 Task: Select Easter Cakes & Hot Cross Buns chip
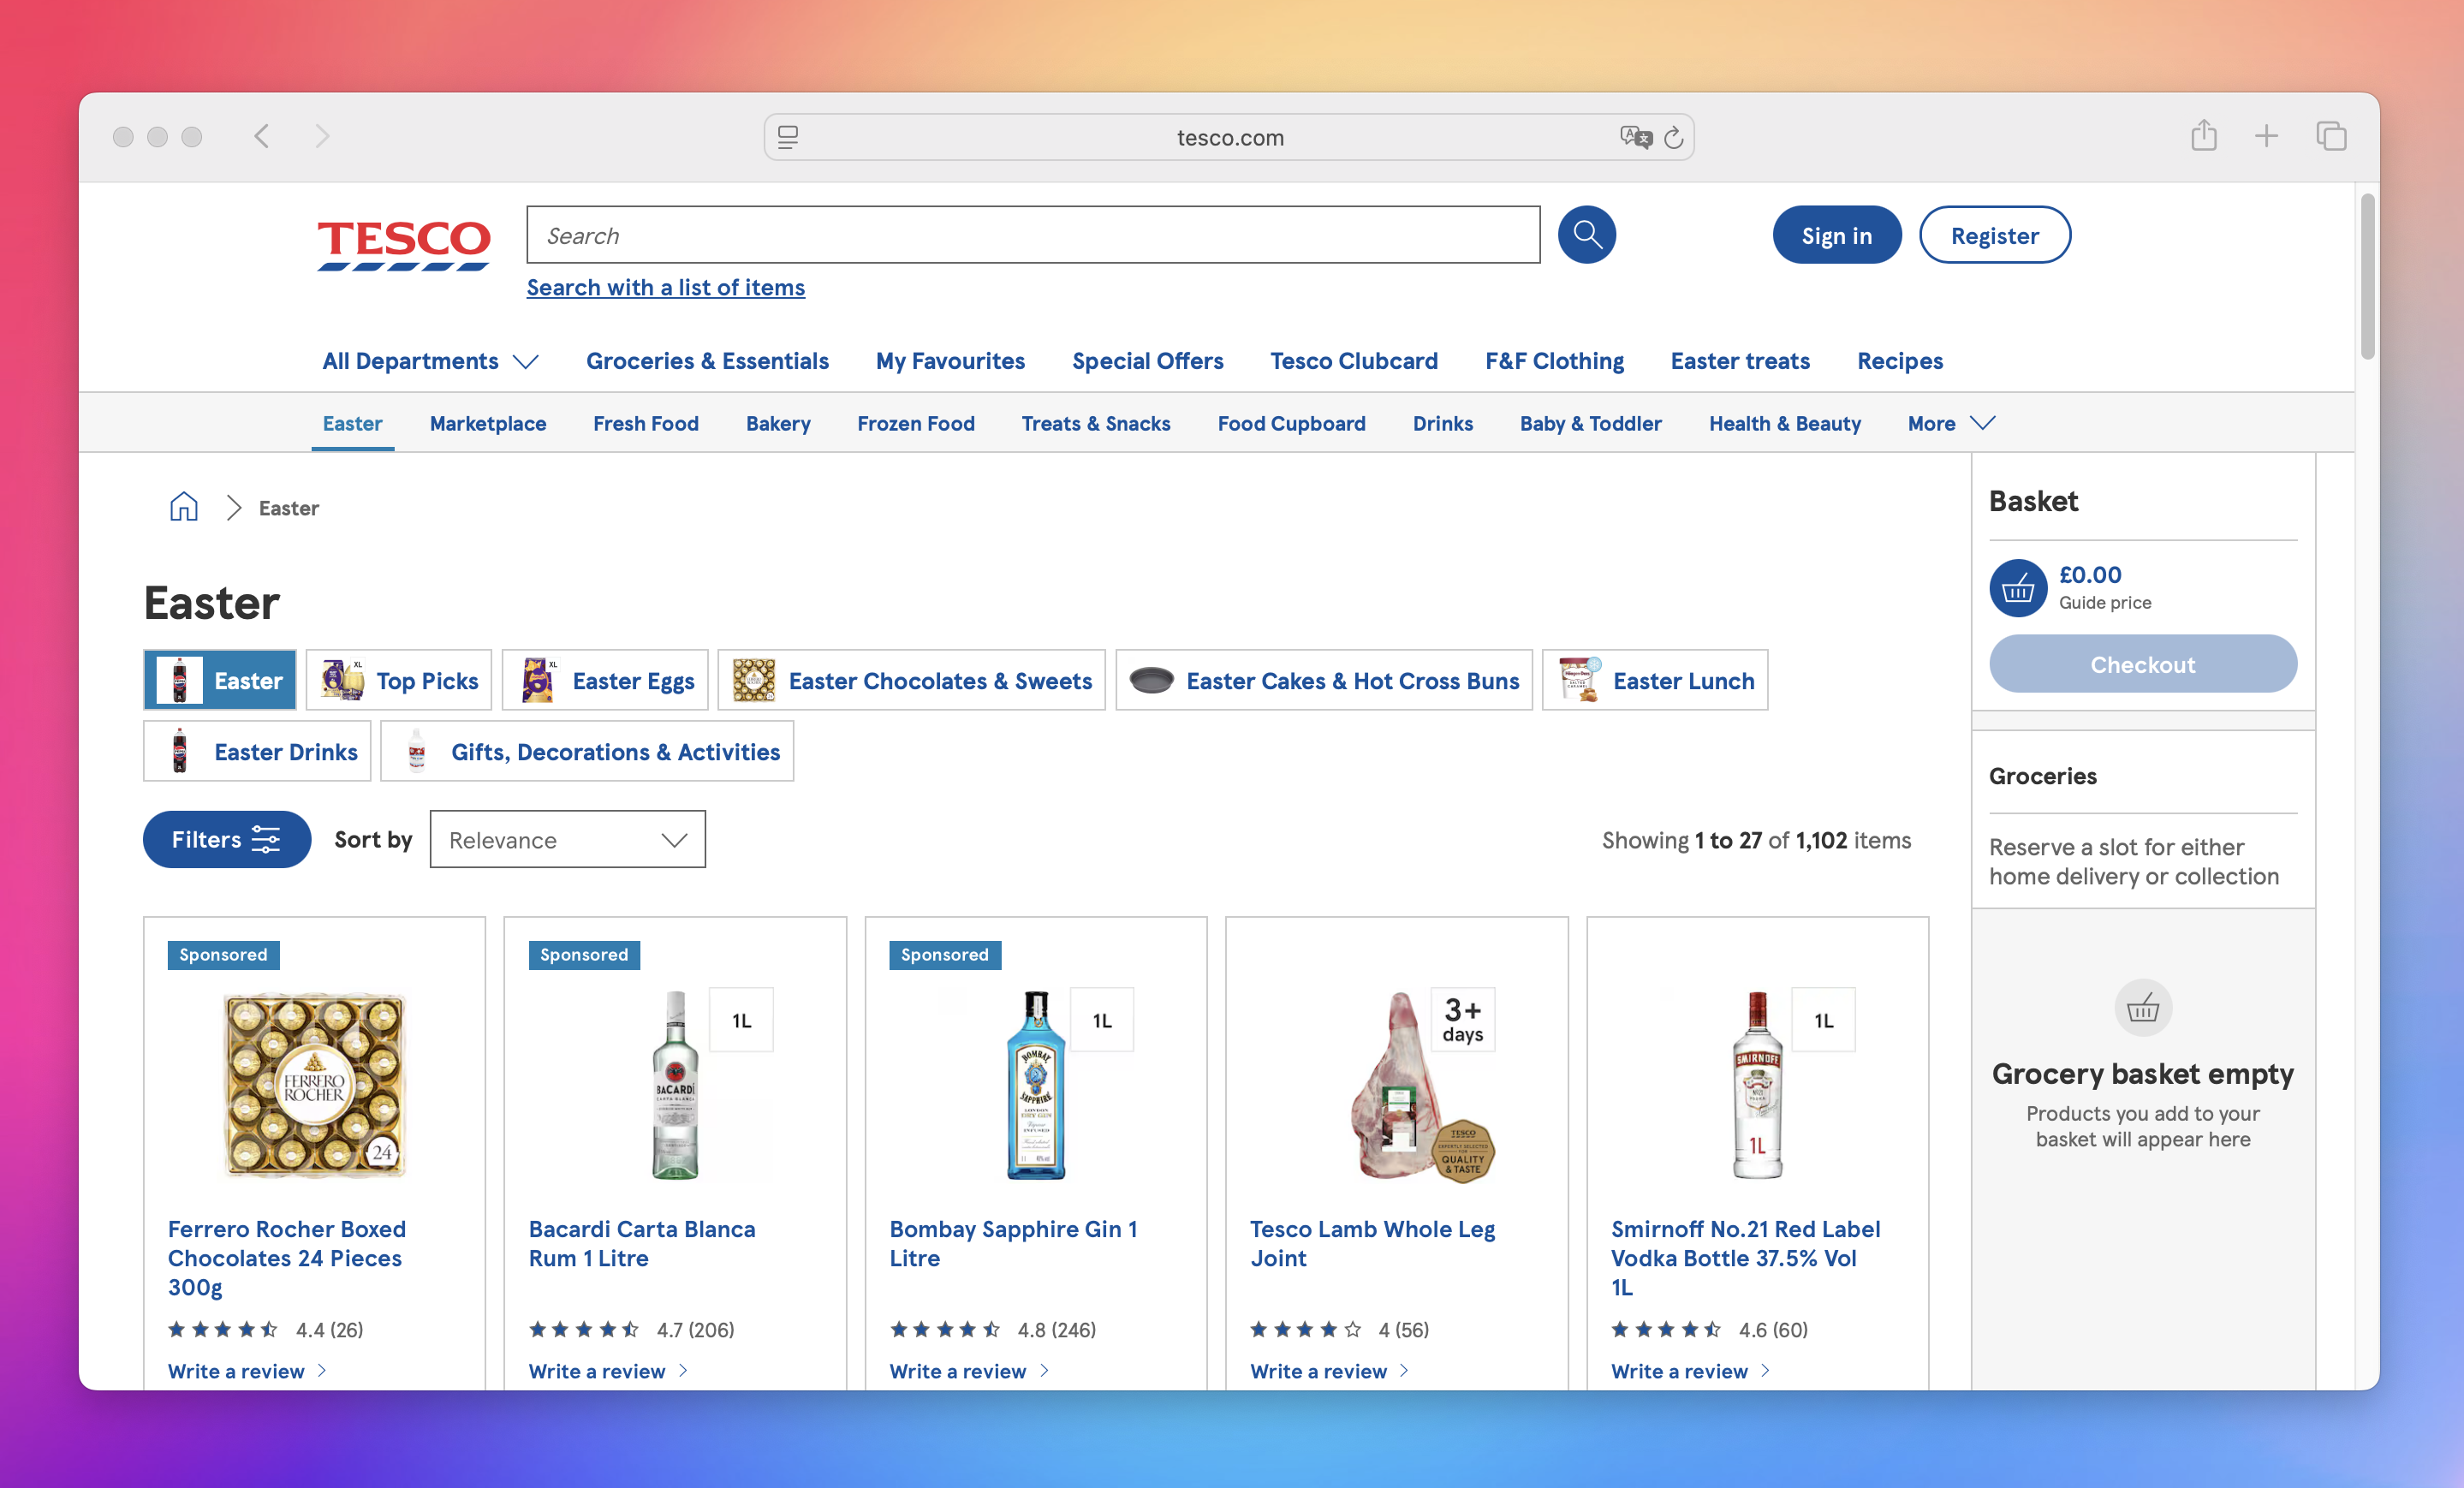click(x=1323, y=680)
